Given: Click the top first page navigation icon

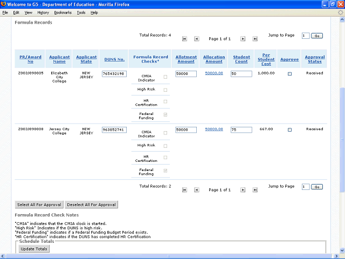Looking at the screenshot, I should (x=184, y=39).
